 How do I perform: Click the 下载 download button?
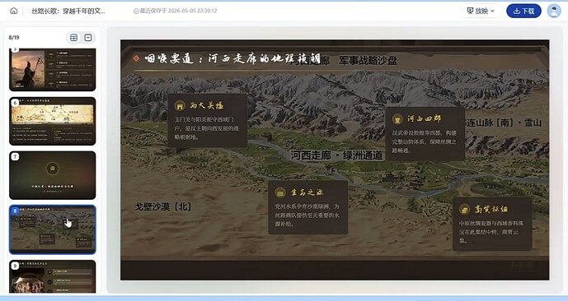pos(523,11)
